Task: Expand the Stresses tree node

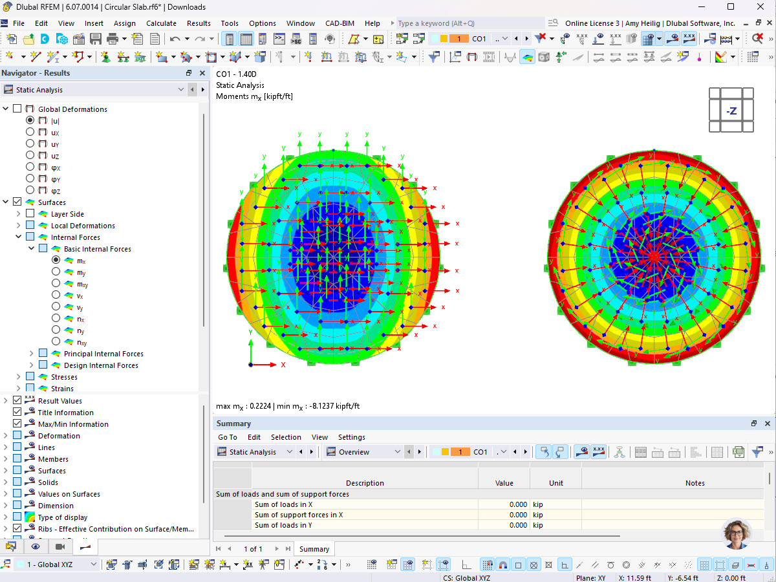Action: pyautogui.click(x=18, y=377)
